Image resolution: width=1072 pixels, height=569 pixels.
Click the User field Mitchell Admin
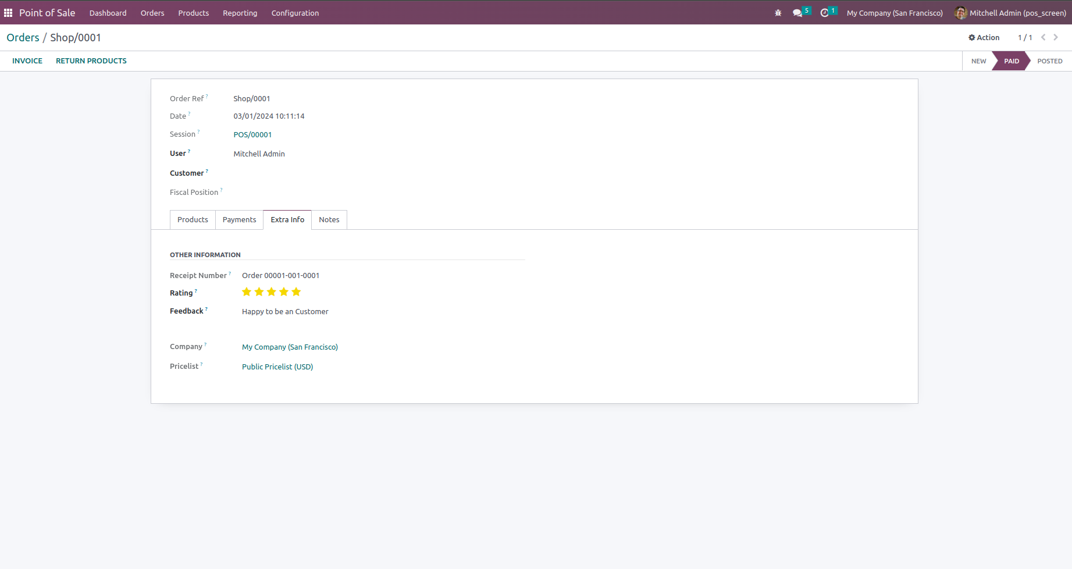pos(259,154)
